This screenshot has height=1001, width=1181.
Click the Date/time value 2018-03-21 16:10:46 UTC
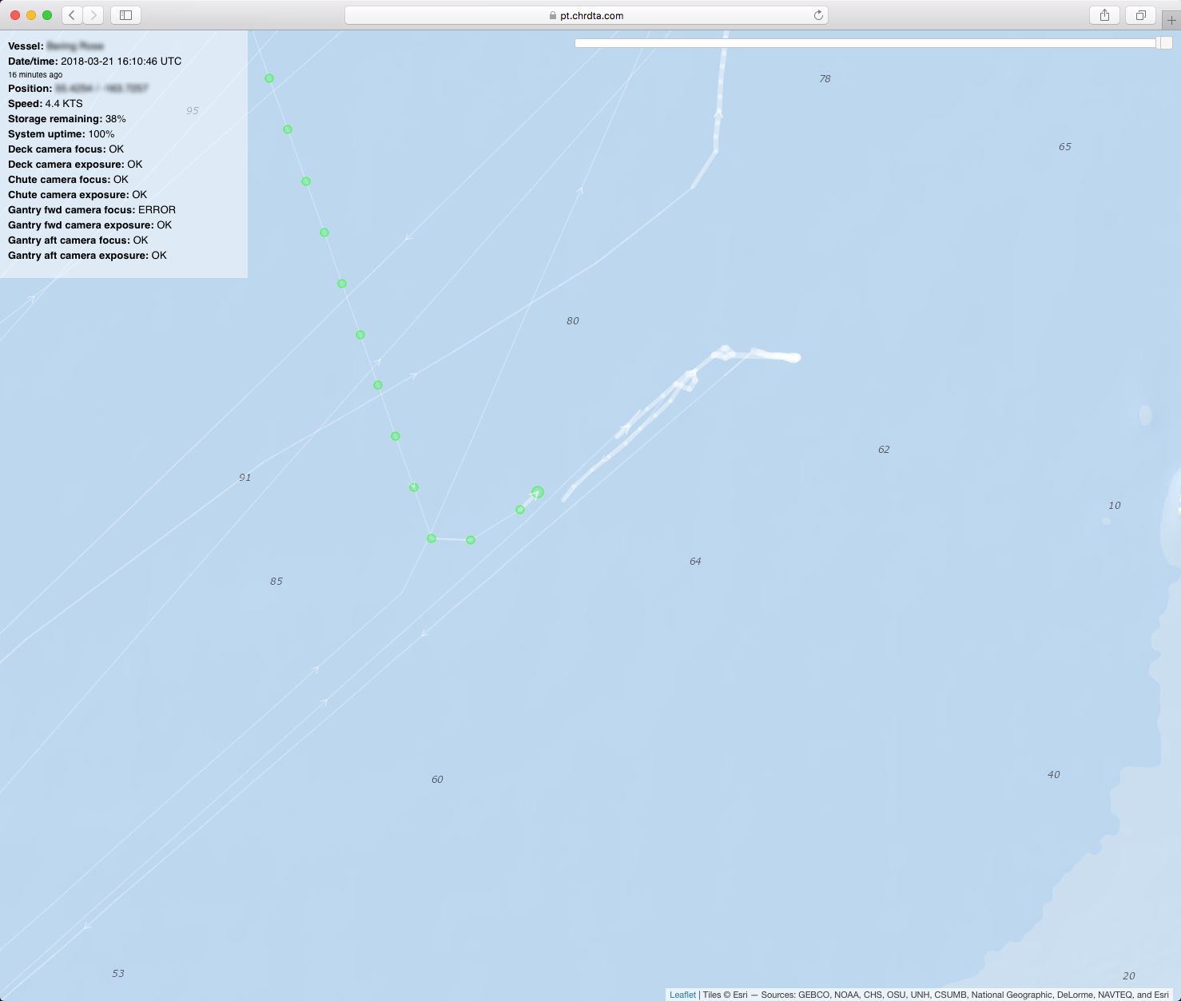coord(121,62)
